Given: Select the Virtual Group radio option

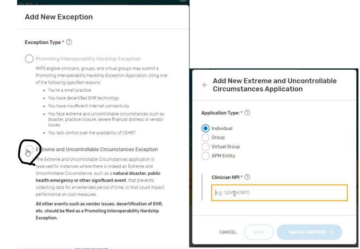Looking at the screenshot, I should (205, 146).
